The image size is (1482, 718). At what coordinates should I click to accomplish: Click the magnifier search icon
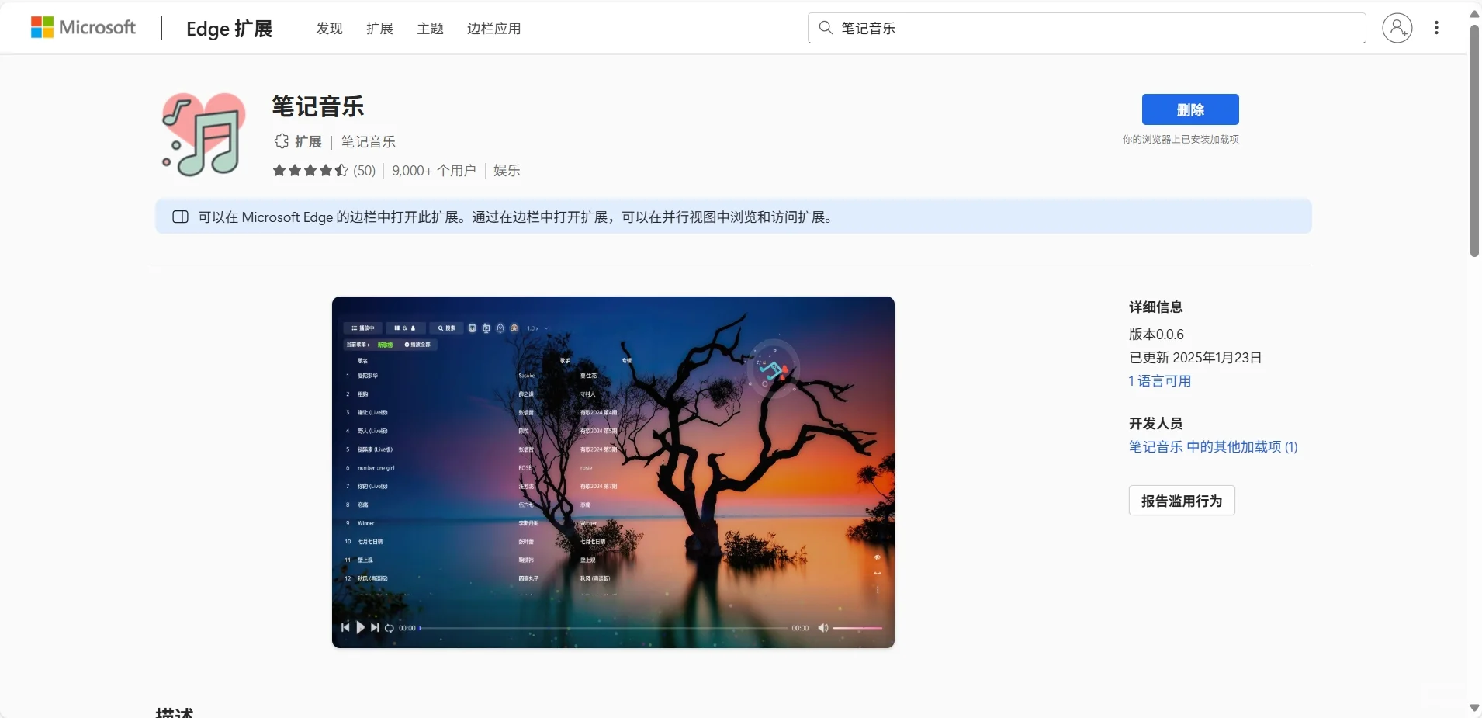click(x=825, y=28)
